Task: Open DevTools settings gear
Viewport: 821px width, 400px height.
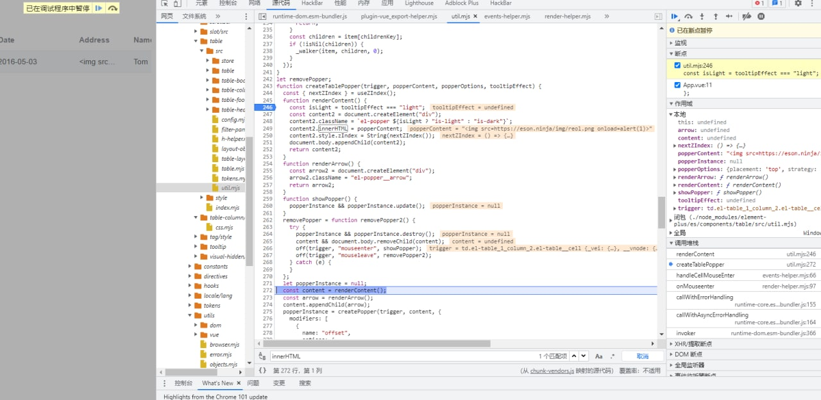Action: (x=798, y=3)
